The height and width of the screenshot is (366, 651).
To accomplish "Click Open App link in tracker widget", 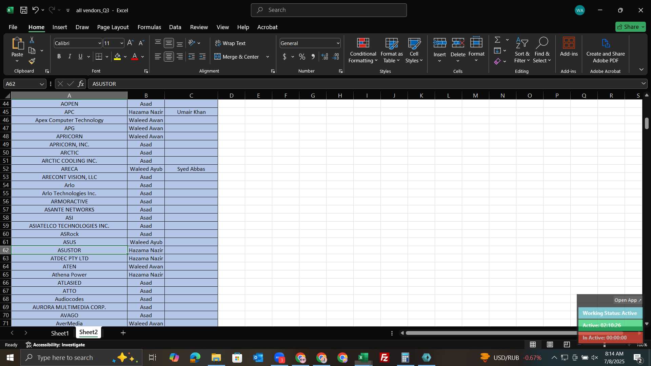I will tap(628, 300).
